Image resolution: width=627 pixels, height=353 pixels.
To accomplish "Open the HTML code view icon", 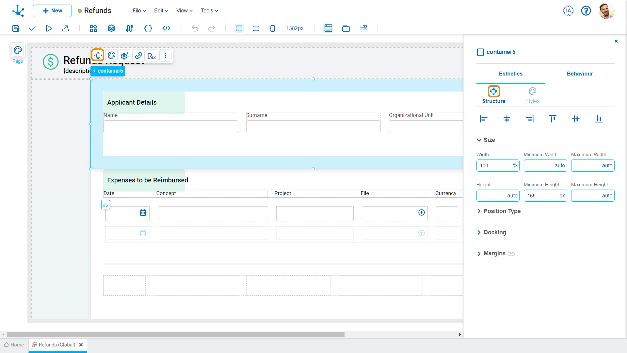I will pyautogui.click(x=166, y=28).
